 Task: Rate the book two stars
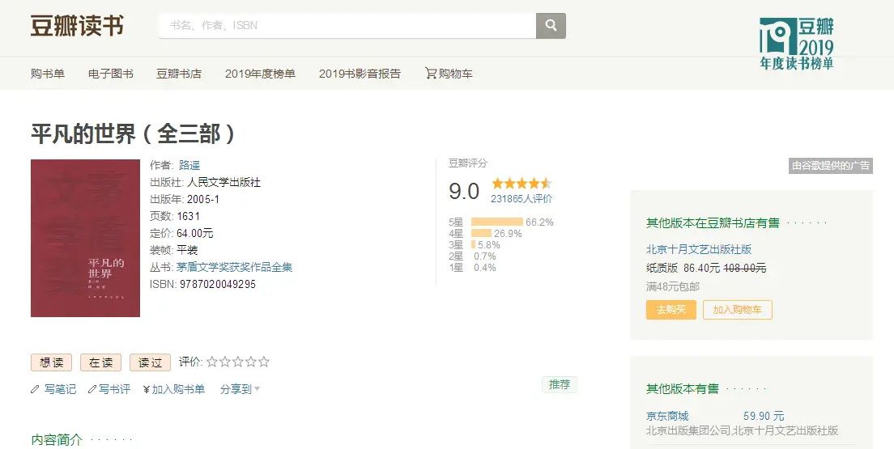pyautogui.click(x=224, y=362)
